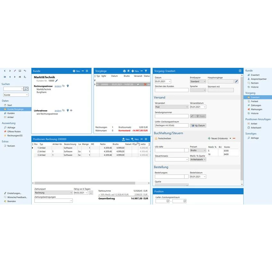The image size is (272, 272).
Task: Click Neu in the Kunde panel header
Action: coord(76,71)
